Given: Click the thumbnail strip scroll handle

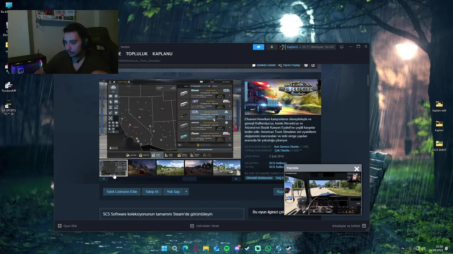Looking at the screenshot, I should click(189, 179).
